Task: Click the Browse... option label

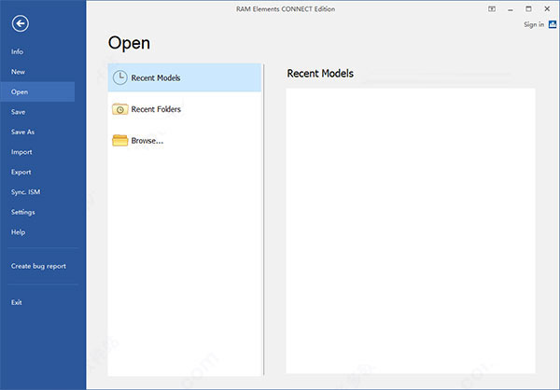Action: [x=147, y=141]
